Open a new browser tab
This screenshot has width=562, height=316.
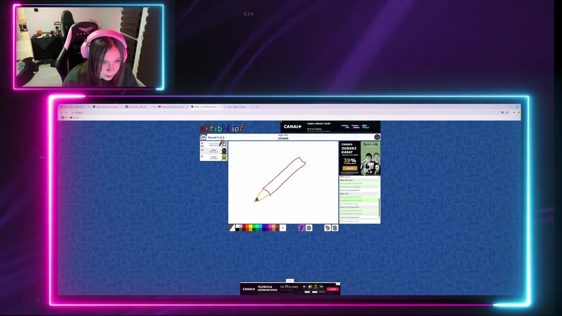pyautogui.click(x=257, y=107)
